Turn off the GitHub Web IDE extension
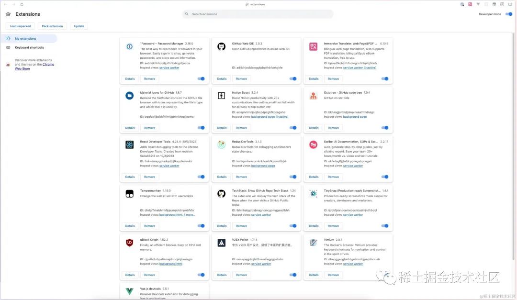The height and width of the screenshot is (300, 517). coord(293,79)
